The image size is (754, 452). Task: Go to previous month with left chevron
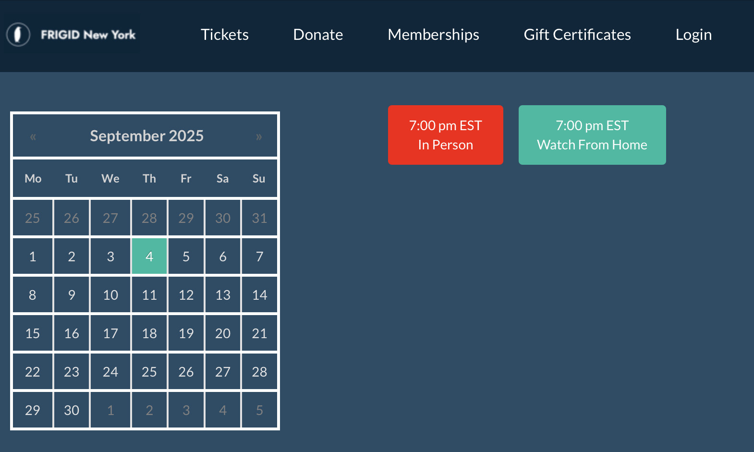pos(33,136)
